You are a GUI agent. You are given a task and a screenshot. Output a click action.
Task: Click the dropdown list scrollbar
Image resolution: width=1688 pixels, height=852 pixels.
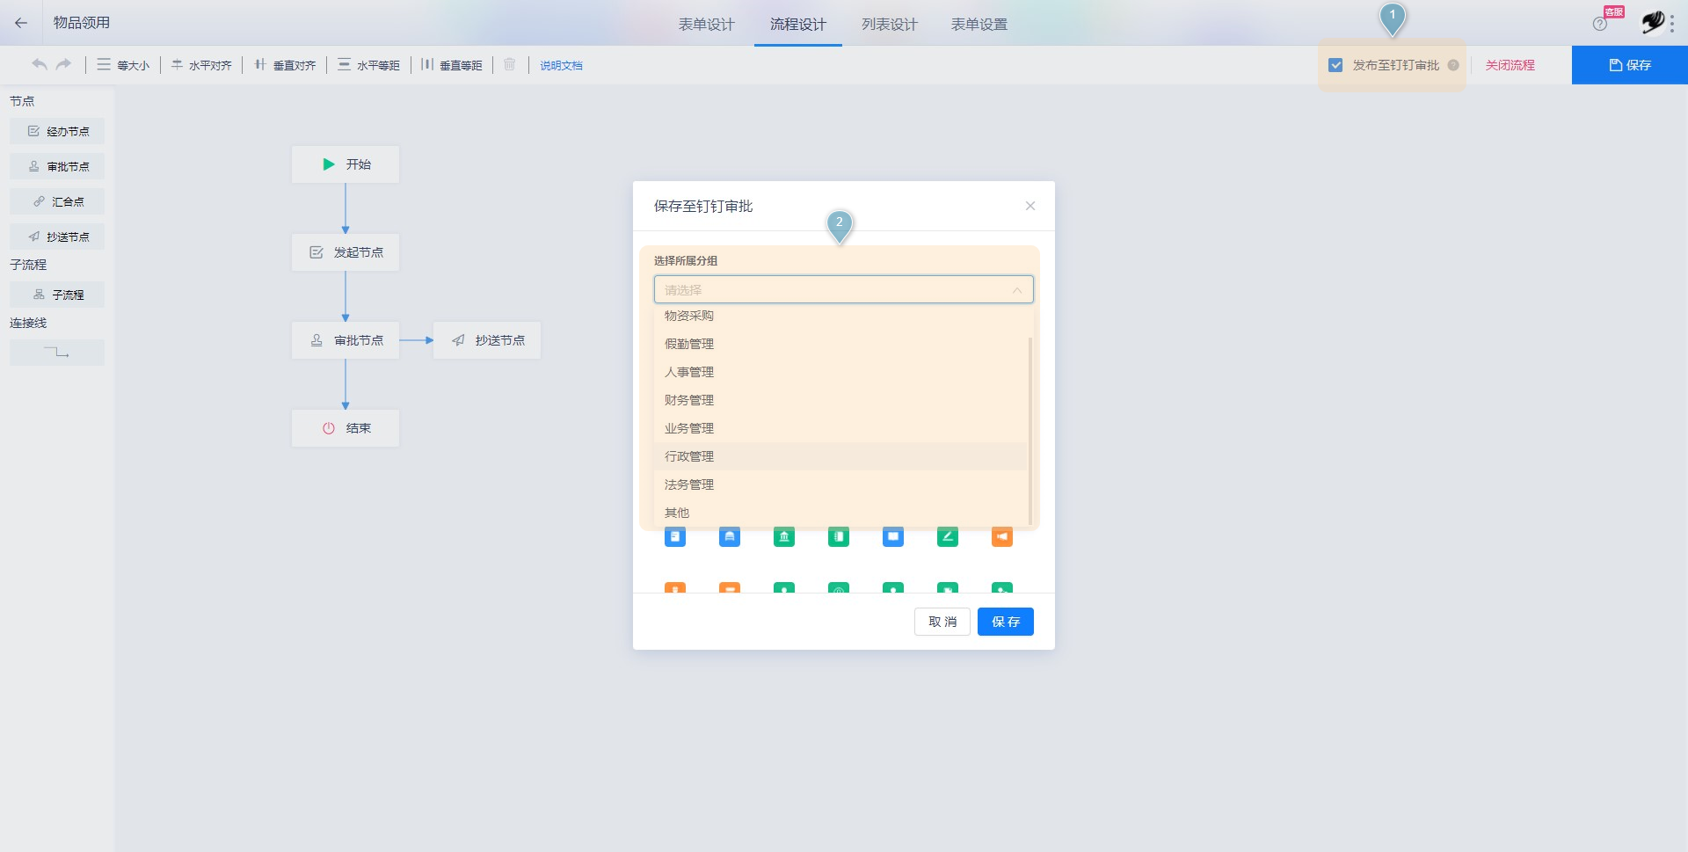pyautogui.click(x=1030, y=431)
